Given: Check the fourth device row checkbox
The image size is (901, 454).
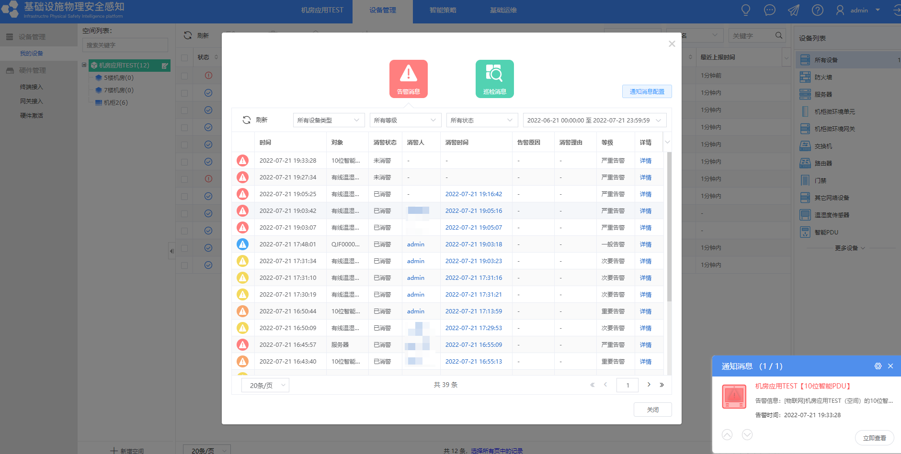Looking at the screenshot, I should point(184,127).
